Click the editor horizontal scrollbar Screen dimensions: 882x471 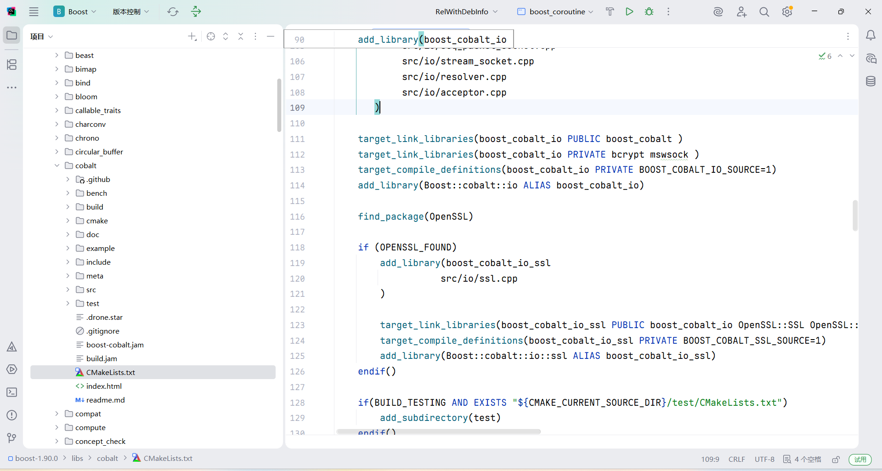click(438, 431)
